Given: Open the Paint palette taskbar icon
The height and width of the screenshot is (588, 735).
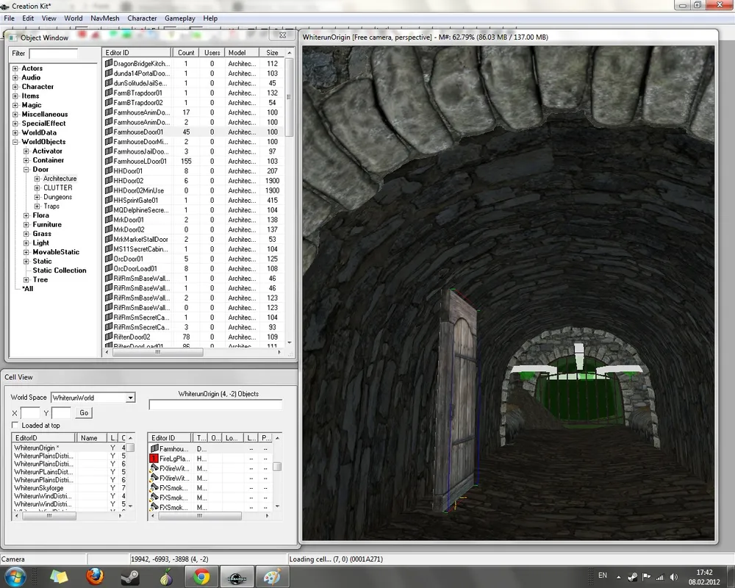Looking at the screenshot, I should 272,576.
